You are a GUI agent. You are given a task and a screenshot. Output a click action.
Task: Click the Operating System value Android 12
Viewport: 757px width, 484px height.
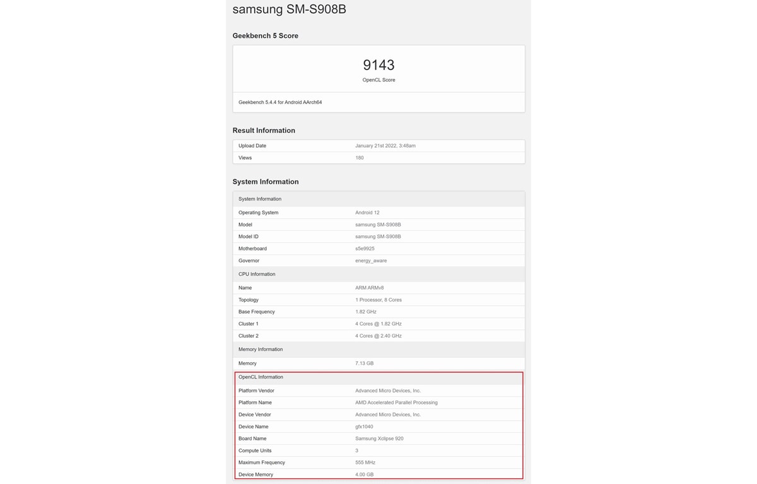click(x=367, y=213)
